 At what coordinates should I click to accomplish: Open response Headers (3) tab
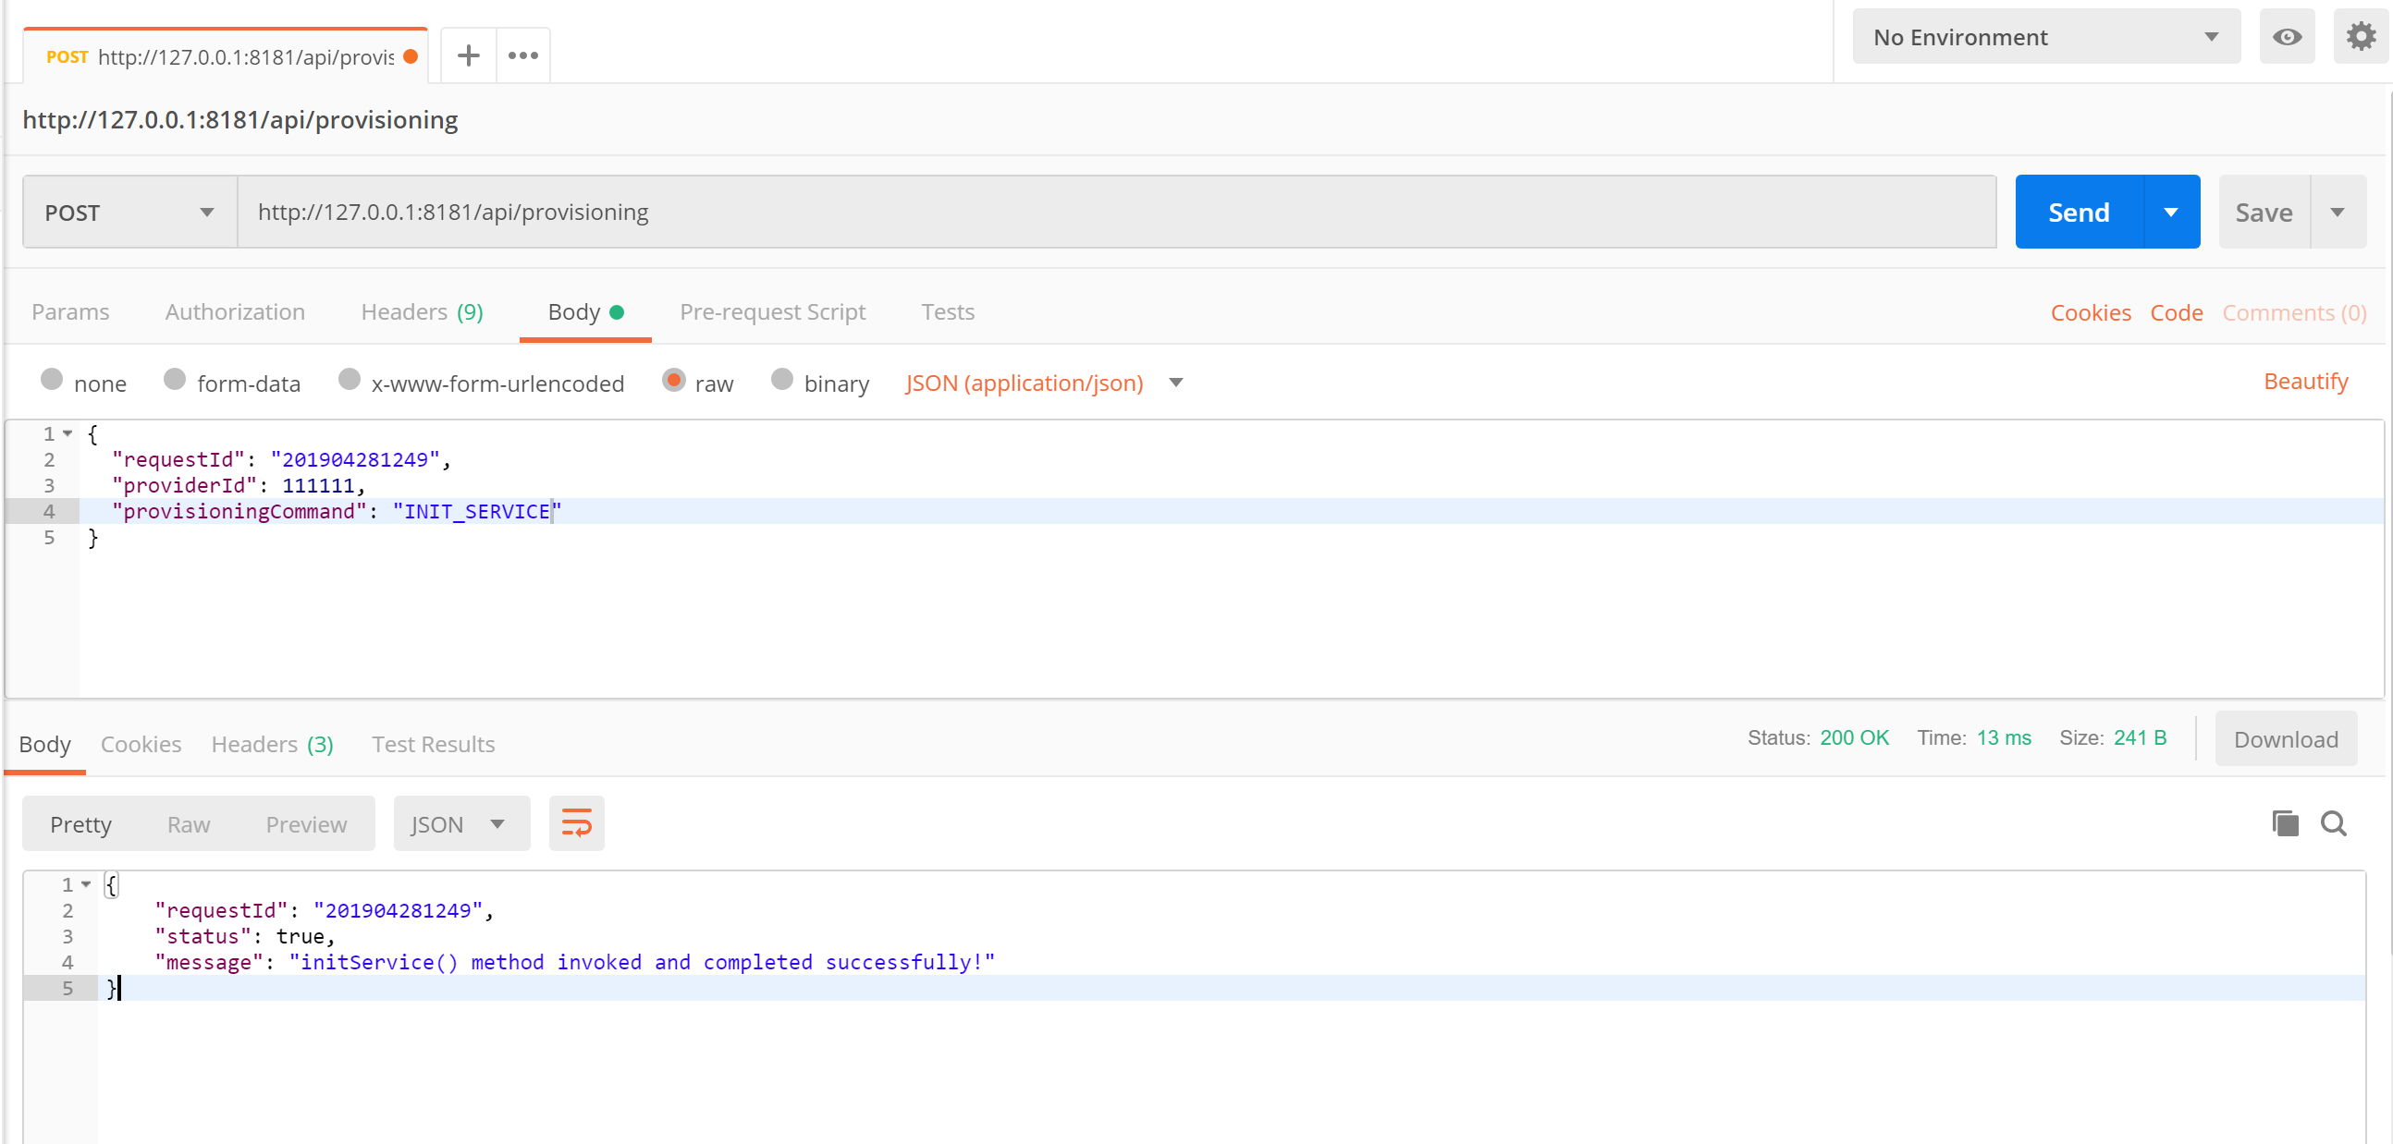coord(272,744)
